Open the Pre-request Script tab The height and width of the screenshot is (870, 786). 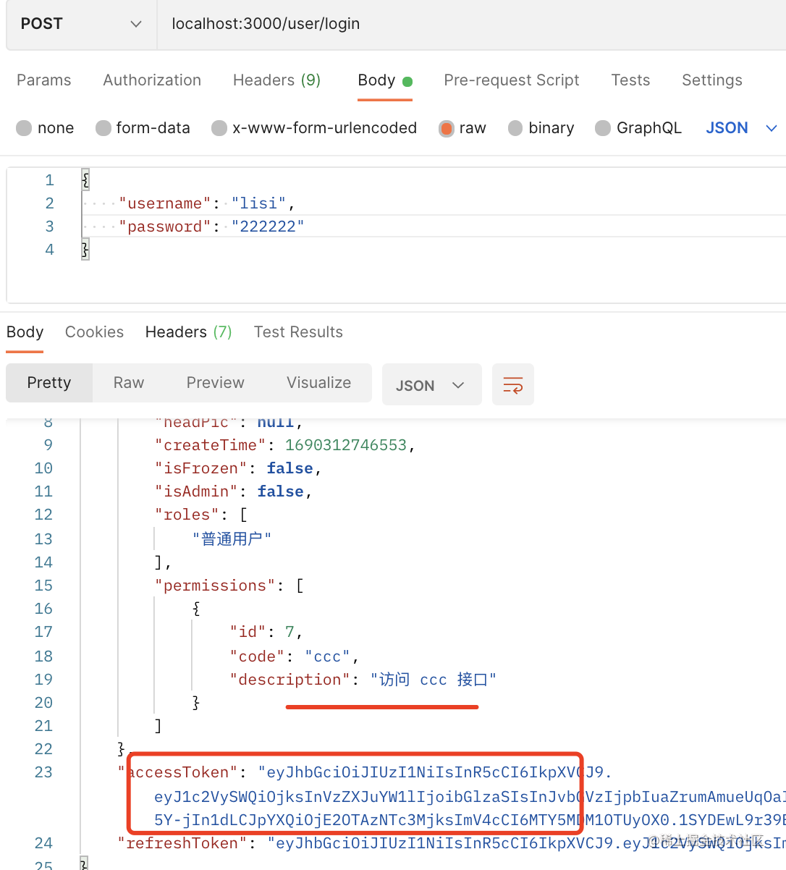(x=511, y=80)
